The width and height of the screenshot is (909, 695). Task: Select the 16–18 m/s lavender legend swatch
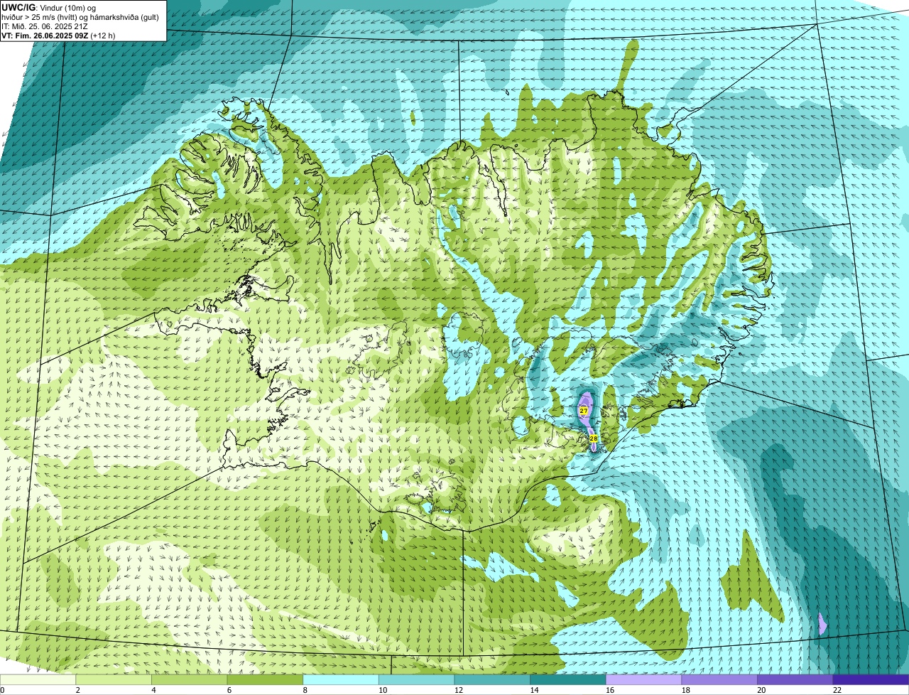point(643,680)
